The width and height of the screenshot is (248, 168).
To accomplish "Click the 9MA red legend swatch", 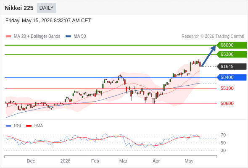I will coord(29,126).
